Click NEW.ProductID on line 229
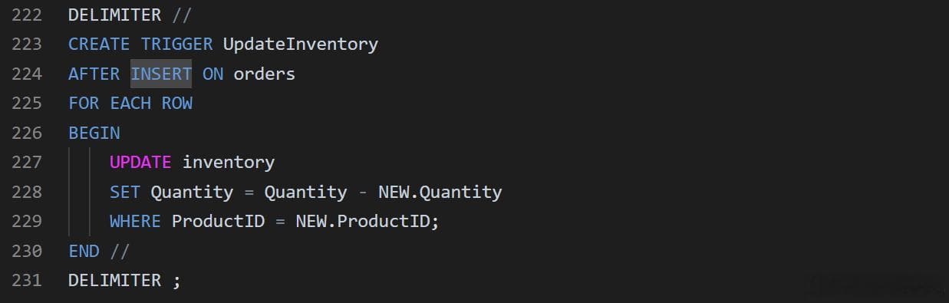Image resolution: width=949 pixels, height=303 pixels. point(364,222)
